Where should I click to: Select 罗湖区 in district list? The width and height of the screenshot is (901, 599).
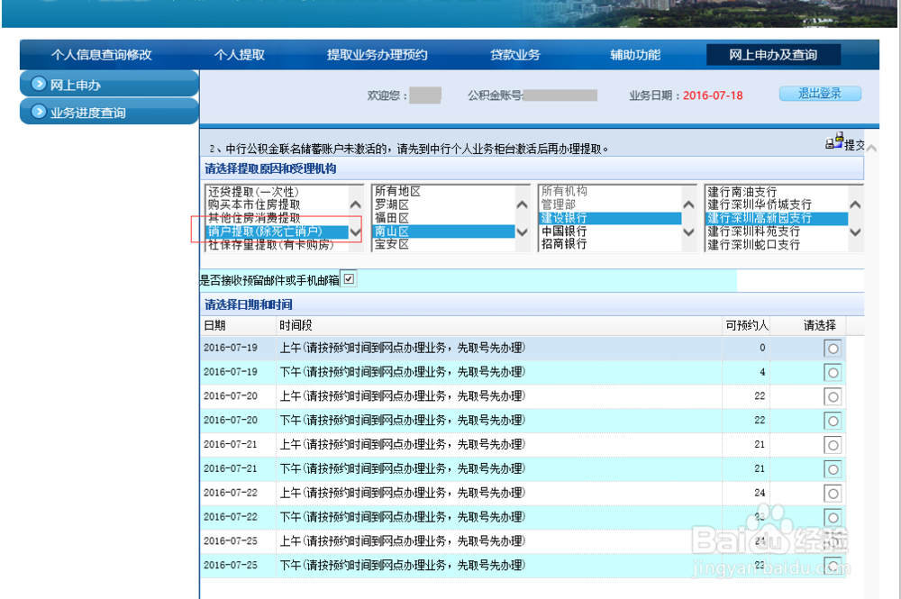443,204
